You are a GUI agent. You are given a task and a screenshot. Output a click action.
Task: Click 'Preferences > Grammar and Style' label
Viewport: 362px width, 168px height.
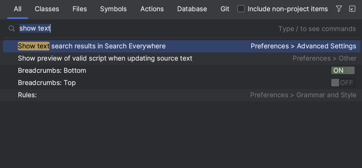(303, 95)
